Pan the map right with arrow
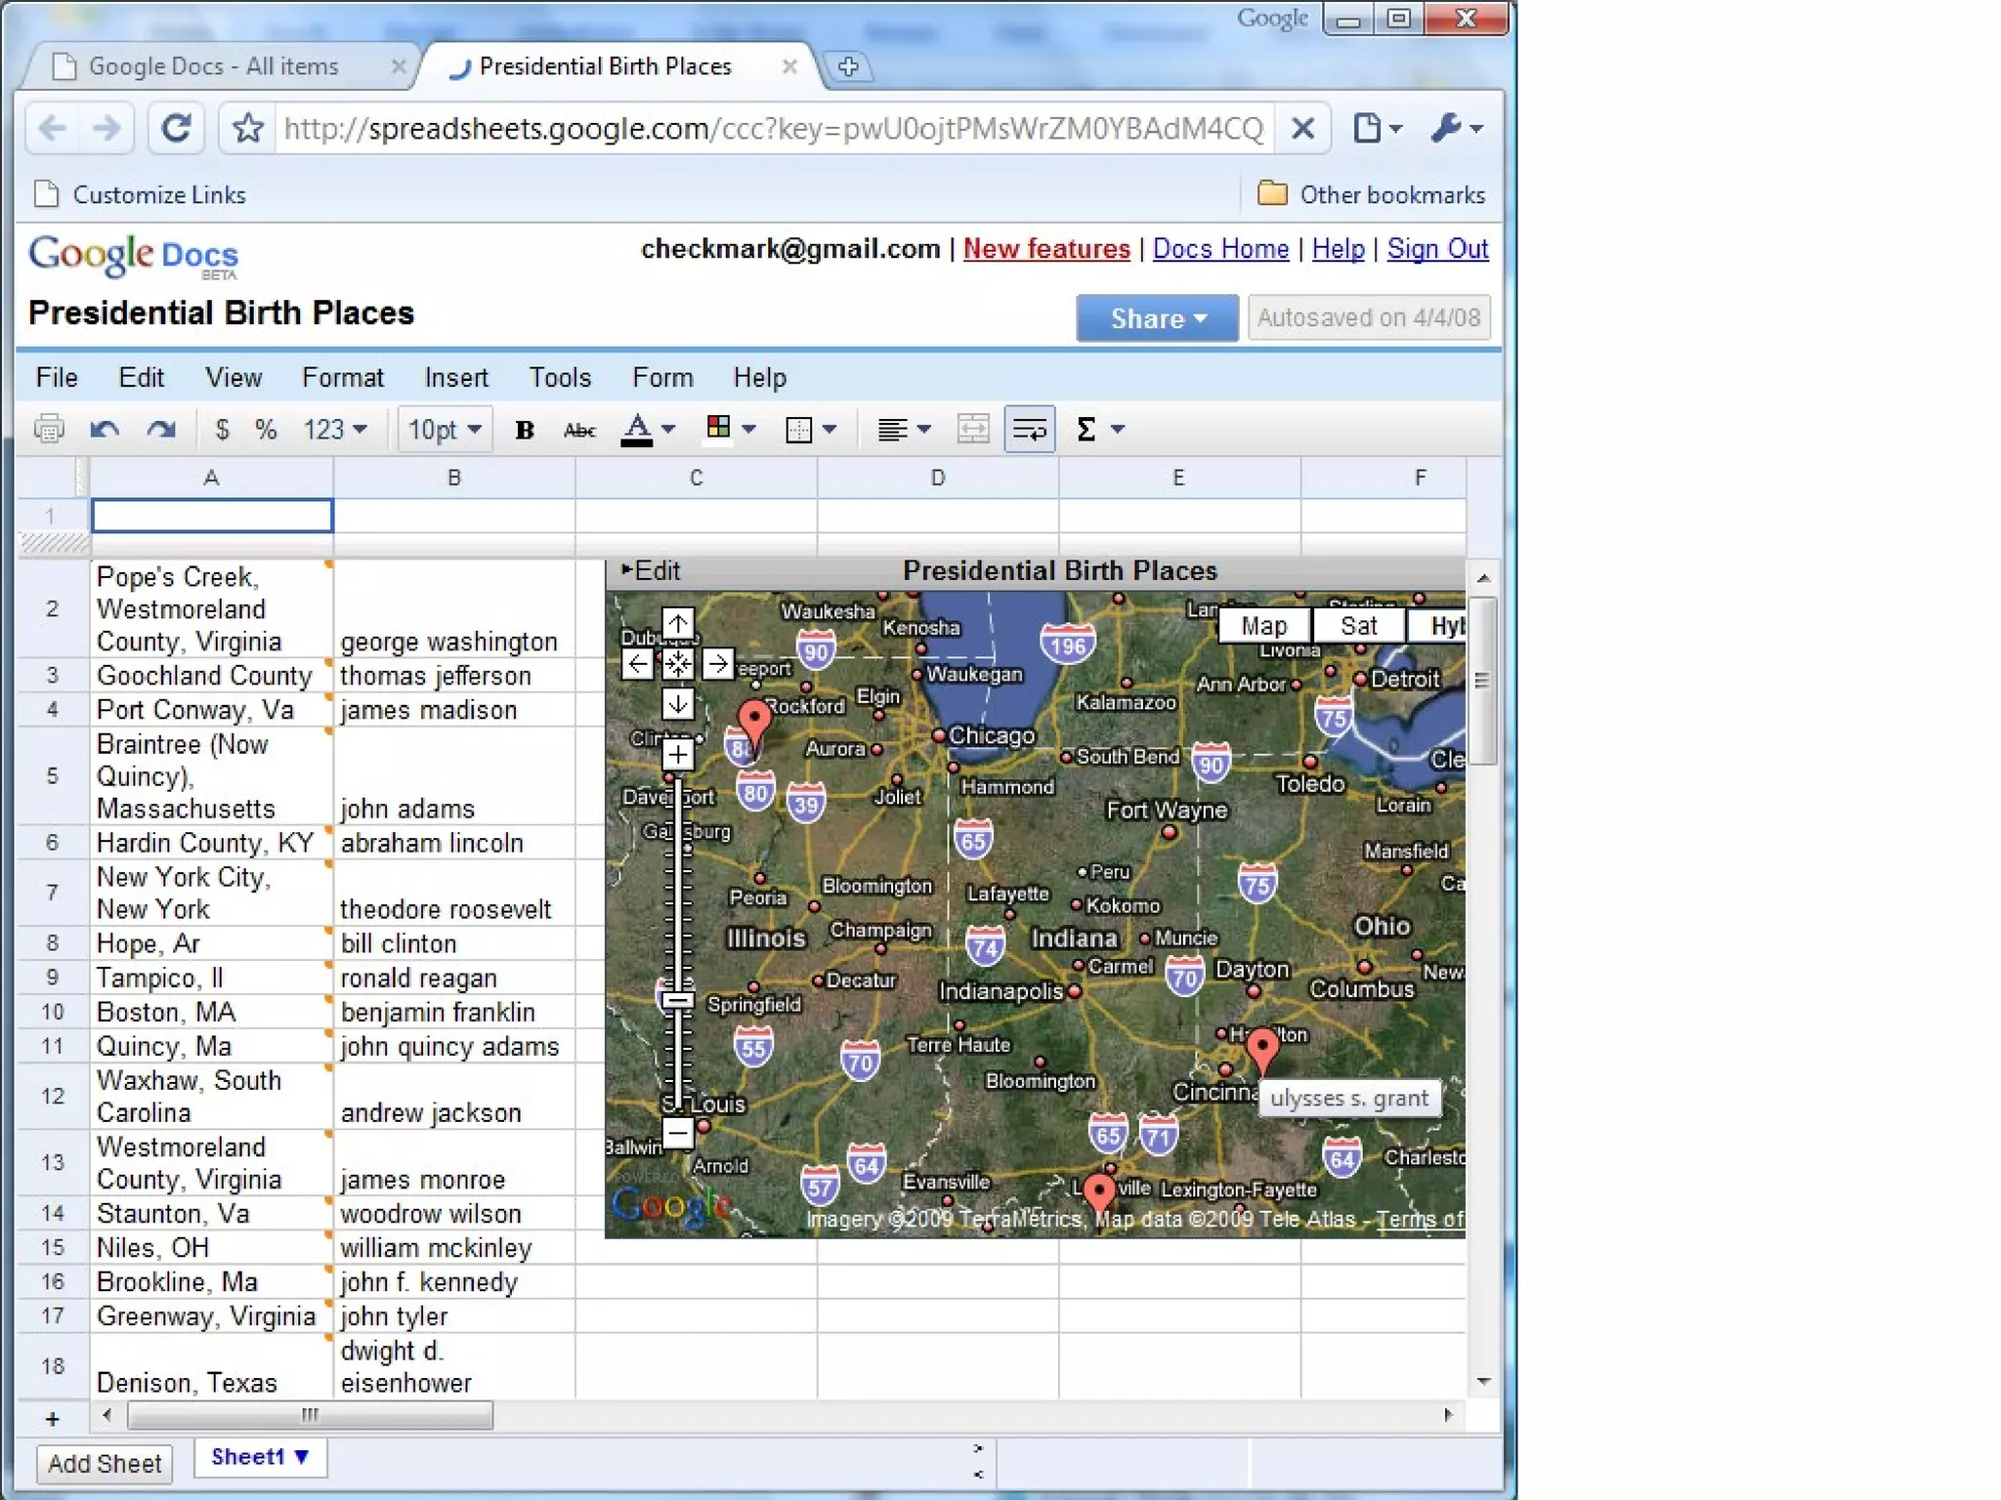Screen dimensions: 2001x1500 point(717,664)
